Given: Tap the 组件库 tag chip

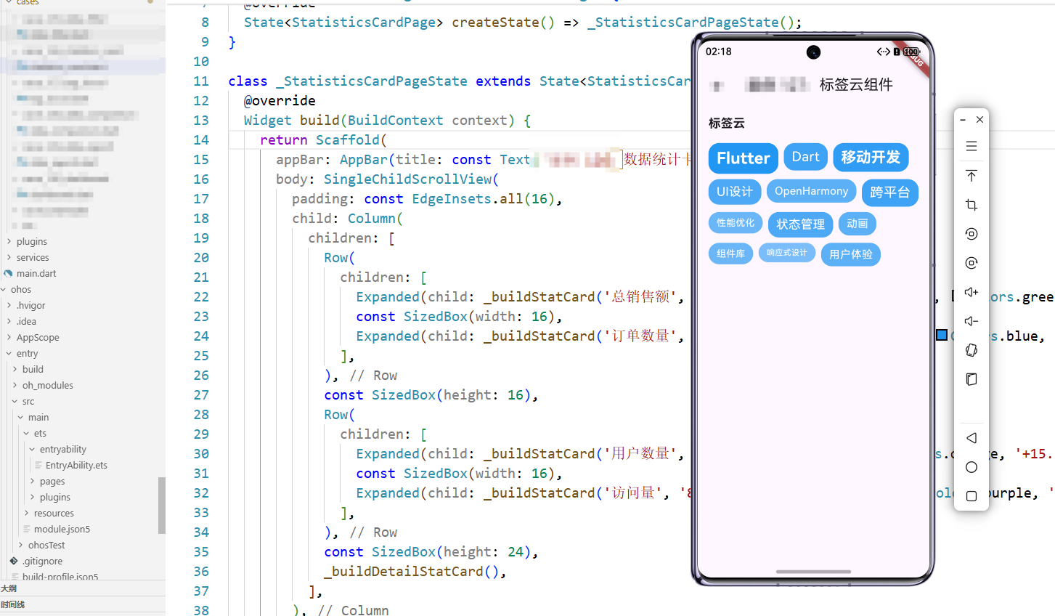Looking at the screenshot, I should click(730, 254).
